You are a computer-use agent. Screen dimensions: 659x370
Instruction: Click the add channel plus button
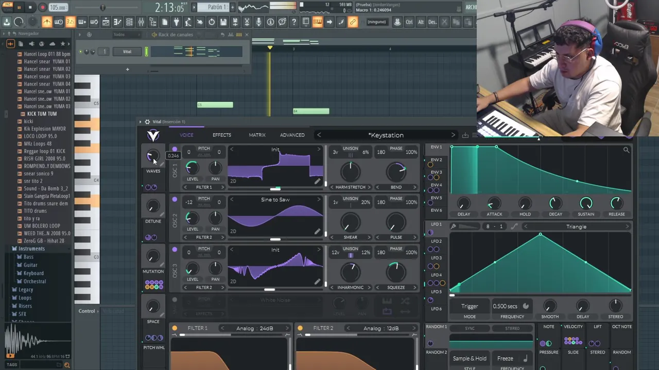pos(128,69)
